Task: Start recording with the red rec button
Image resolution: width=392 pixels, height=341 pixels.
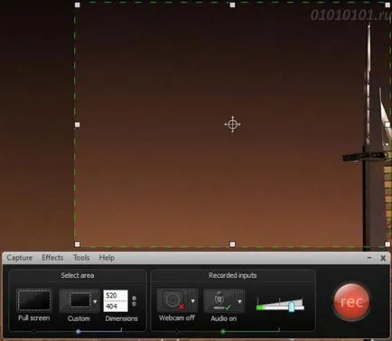Action: [351, 301]
